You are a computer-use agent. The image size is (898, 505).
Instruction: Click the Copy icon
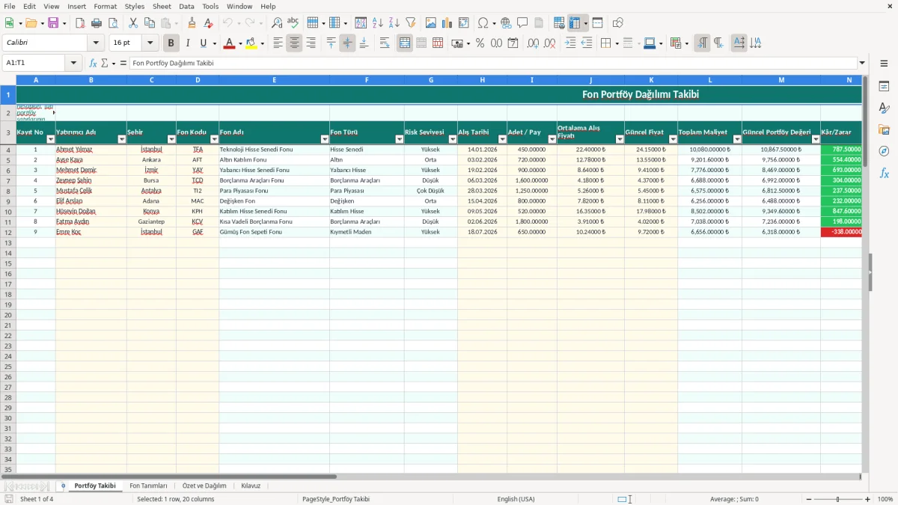150,23
